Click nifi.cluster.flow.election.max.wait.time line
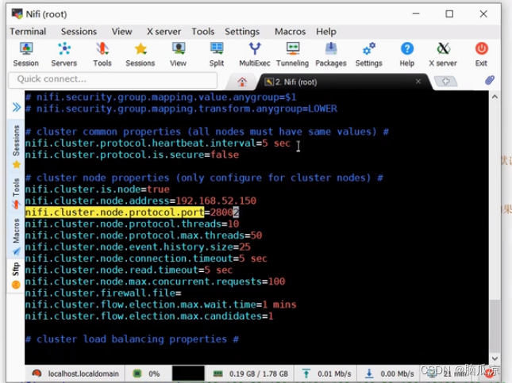 click(x=160, y=304)
